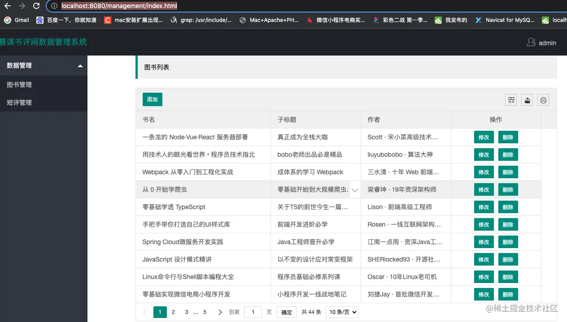
Task: Go to the next page arrow
Action: tap(220, 312)
